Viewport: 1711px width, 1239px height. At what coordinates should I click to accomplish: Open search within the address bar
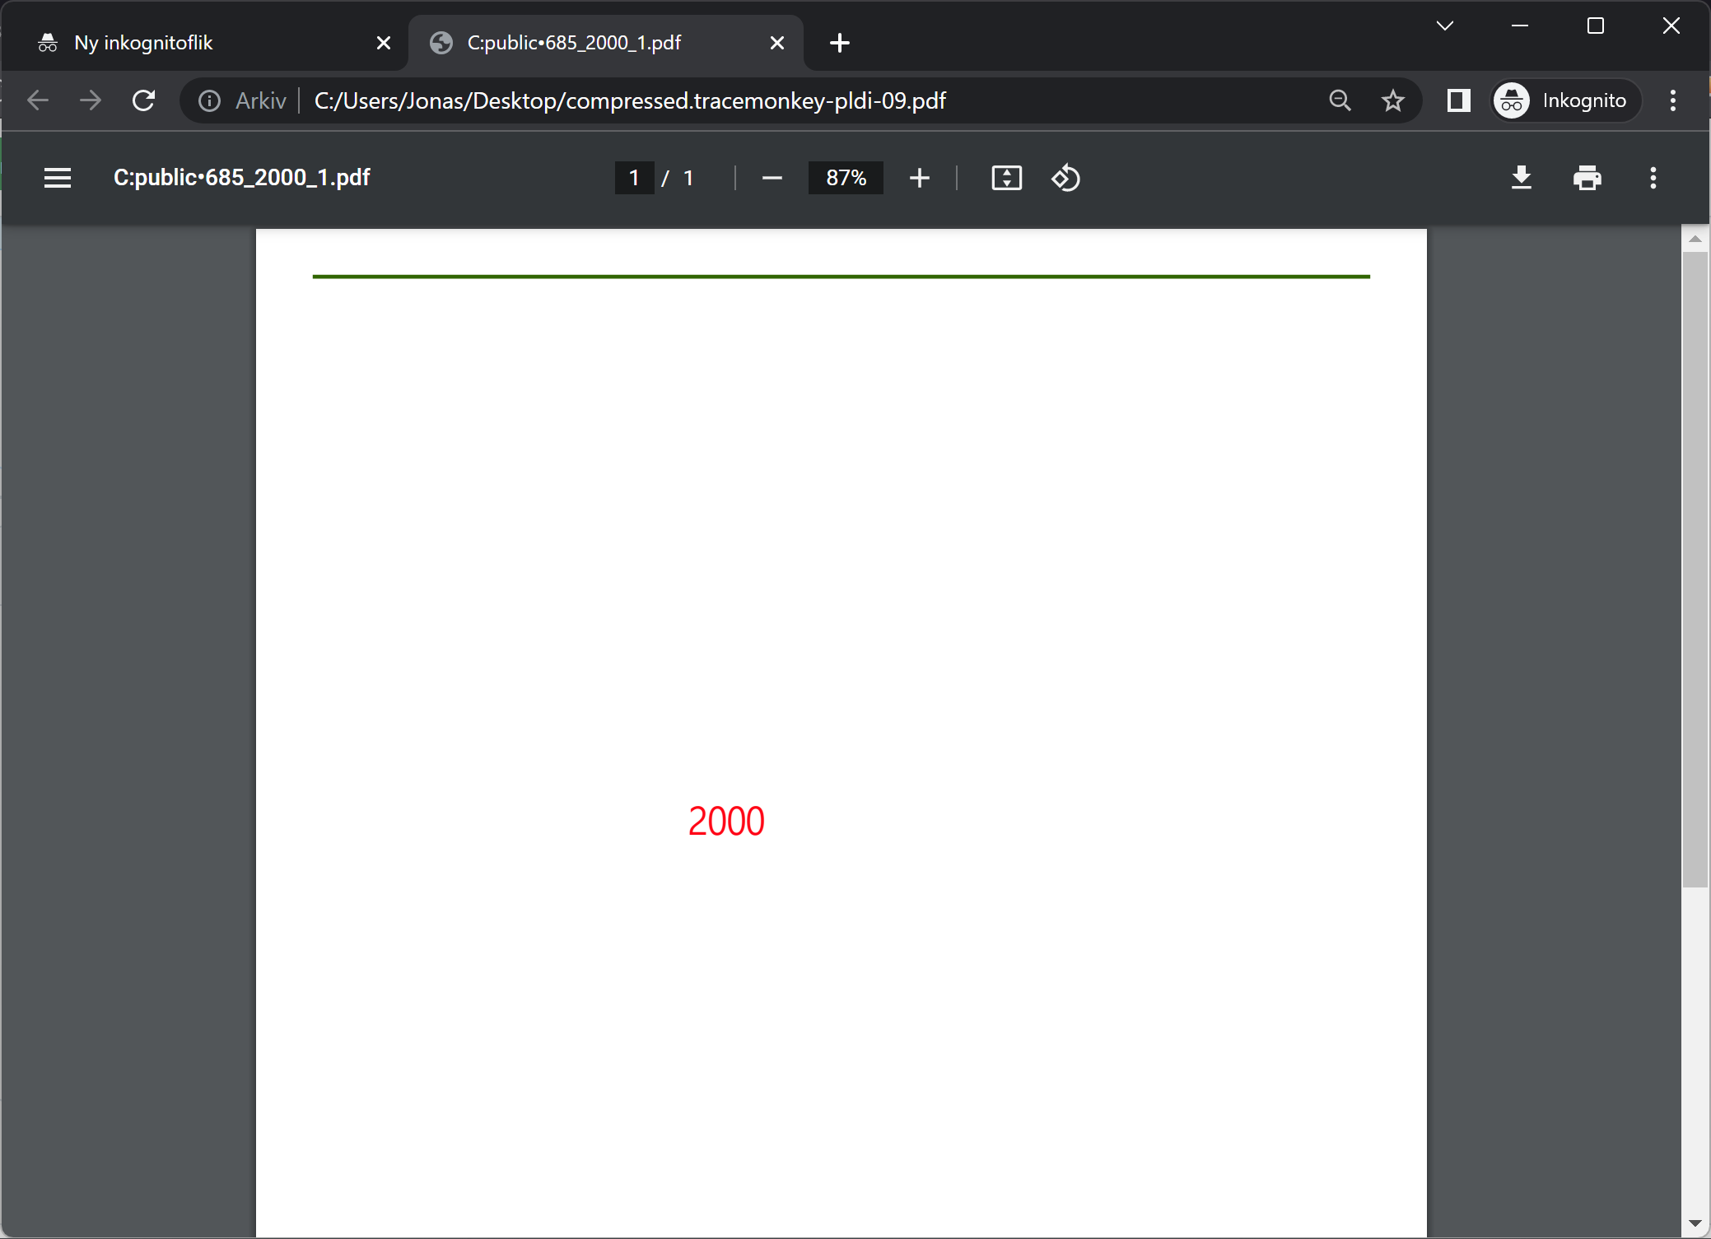(x=1340, y=100)
